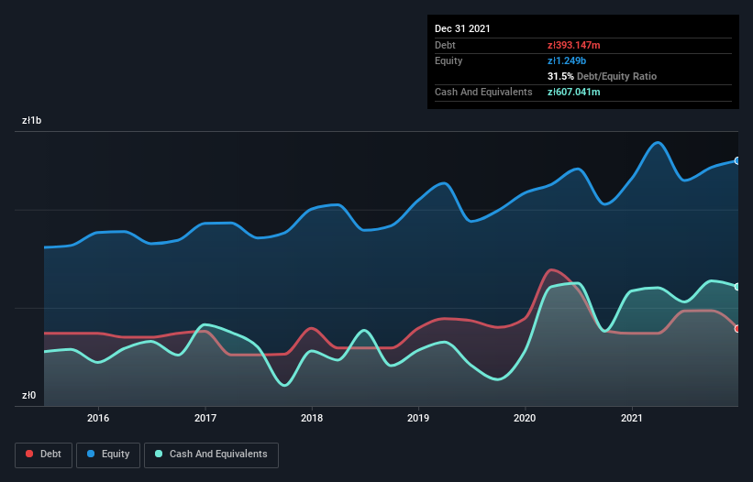Click the red Debt legend dot
This screenshot has height=482, width=753.
tap(29, 454)
